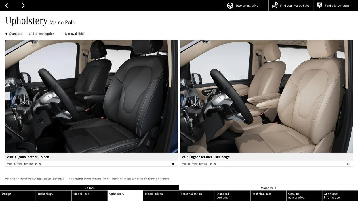Select the black Lugano leather image
This screenshot has height=201, width=358.
[92, 96]
